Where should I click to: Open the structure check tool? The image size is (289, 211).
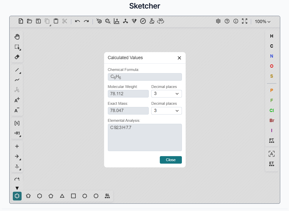point(143,21)
